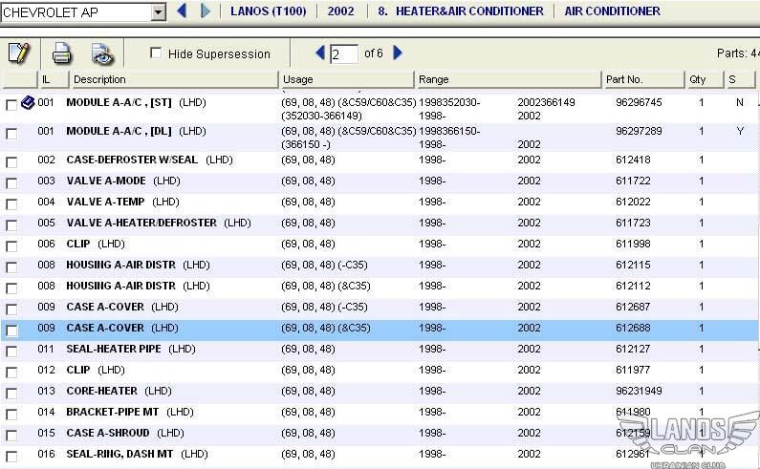Tick the checkbox for CORE-HEATER row
The image size is (760, 469).
(11, 394)
